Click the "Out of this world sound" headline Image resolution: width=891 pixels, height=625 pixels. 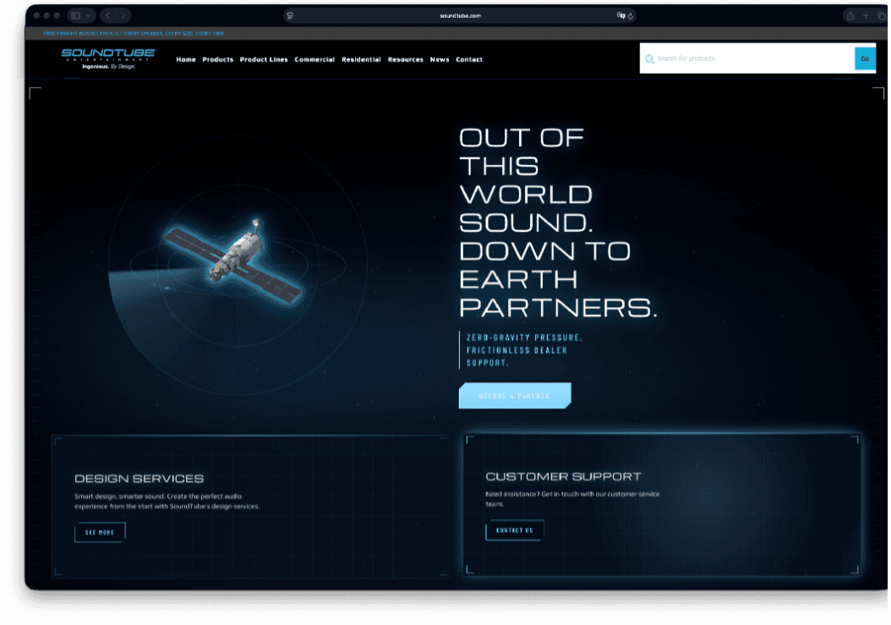click(x=557, y=222)
